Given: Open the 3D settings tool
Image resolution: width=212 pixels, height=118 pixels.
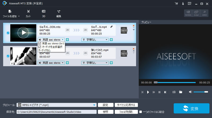Looking at the screenshot, I should [43, 13].
